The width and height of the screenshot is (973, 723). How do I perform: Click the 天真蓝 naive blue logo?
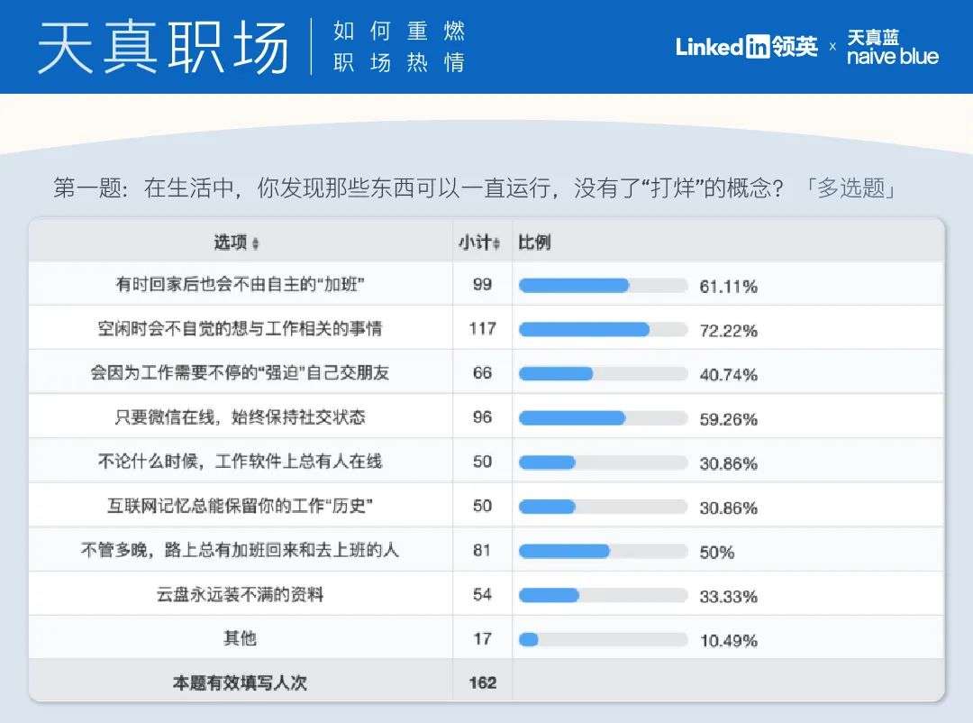pos(892,47)
